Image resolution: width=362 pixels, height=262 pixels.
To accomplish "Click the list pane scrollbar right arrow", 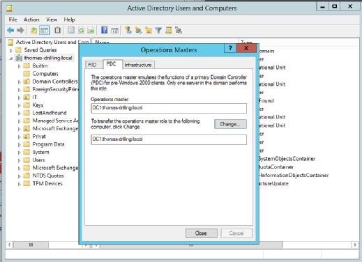I will (355, 245).
